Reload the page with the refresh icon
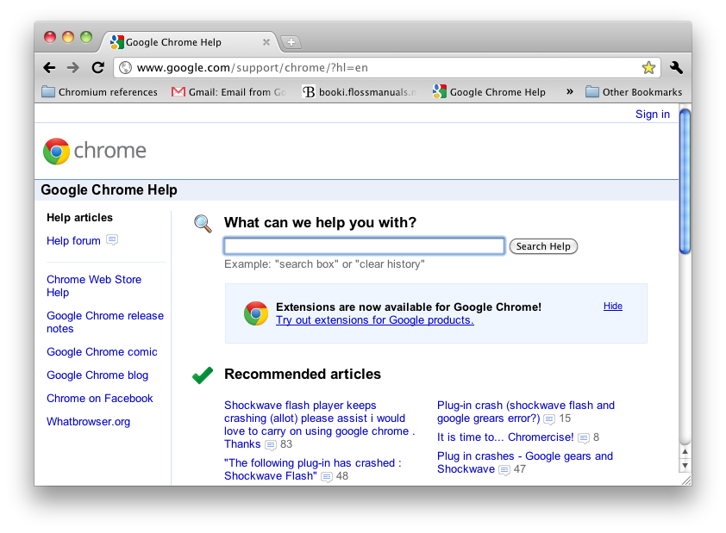 point(97,67)
